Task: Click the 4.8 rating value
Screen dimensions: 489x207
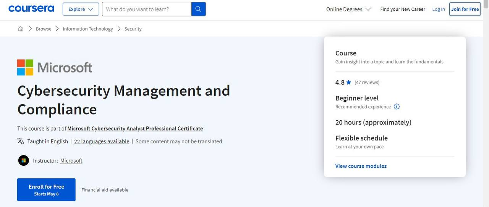Action: [340, 82]
